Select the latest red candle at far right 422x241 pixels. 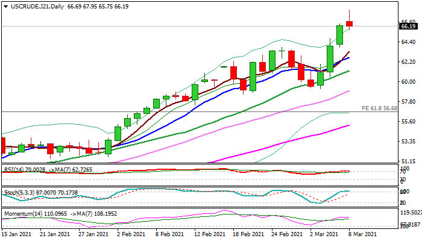(349, 23)
